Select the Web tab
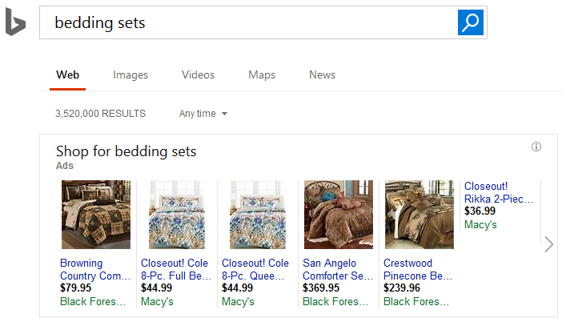562x322 pixels. 67,74
